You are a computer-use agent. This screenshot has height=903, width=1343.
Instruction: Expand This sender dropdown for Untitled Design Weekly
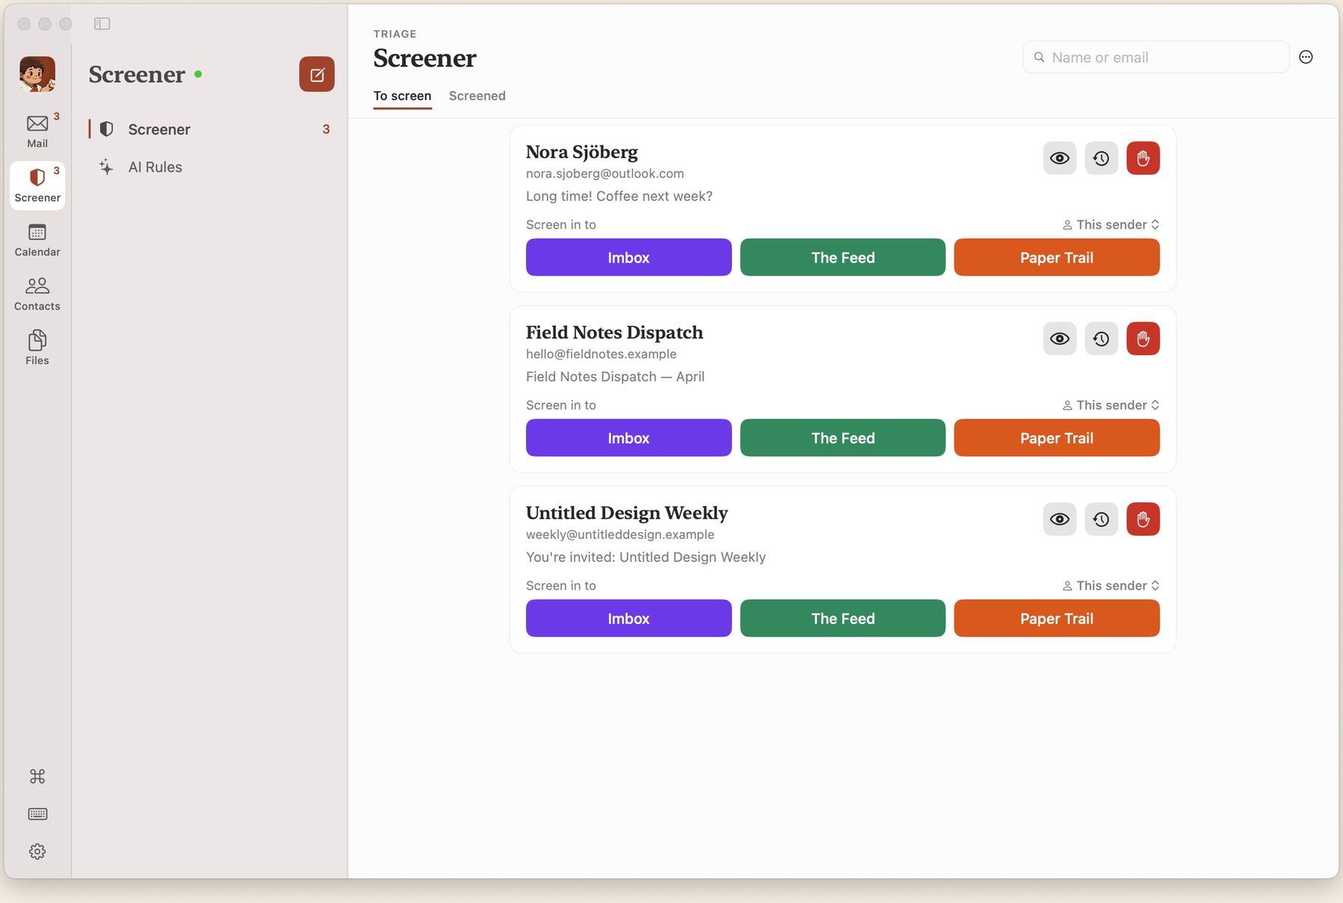click(1111, 586)
